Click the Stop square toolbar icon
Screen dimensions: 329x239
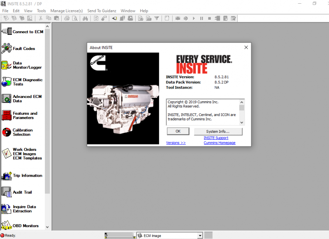pyautogui.click(x=209, y=18)
